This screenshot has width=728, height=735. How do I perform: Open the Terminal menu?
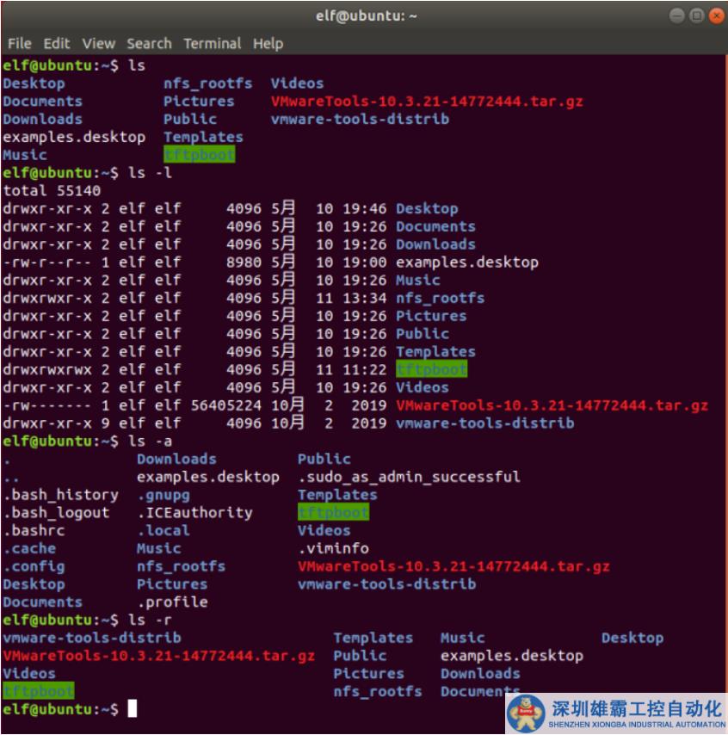click(213, 43)
